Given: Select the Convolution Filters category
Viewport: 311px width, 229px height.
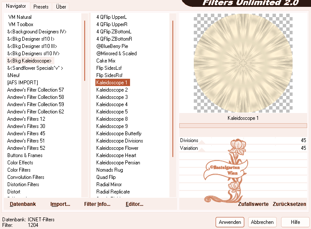Looking at the screenshot, I should pos(26,177).
